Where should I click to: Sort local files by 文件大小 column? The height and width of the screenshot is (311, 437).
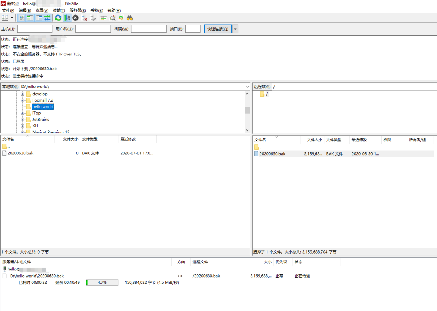click(67, 139)
